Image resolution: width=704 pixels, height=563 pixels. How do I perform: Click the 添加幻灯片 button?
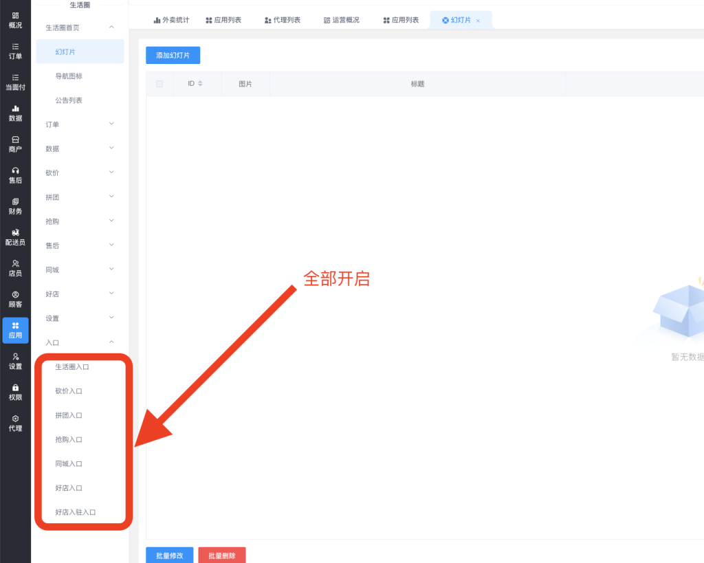click(x=173, y=55)
